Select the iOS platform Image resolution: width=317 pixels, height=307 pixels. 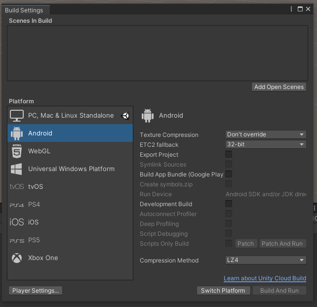coord(70,222)
